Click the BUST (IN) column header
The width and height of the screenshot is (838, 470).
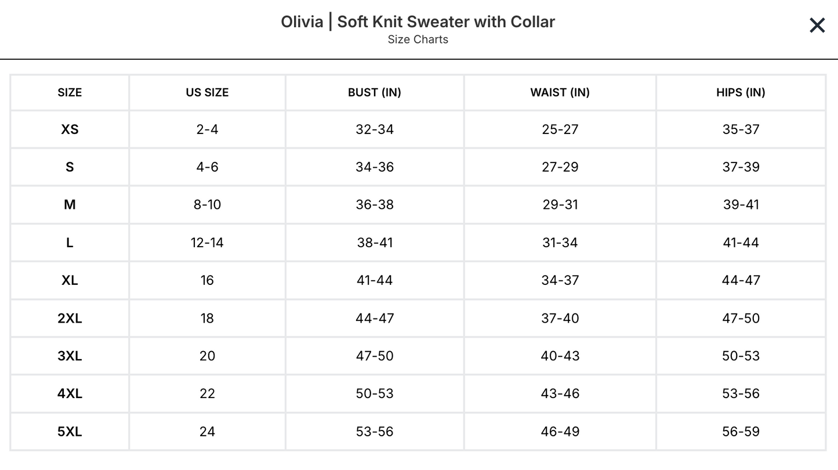[375, 92]
